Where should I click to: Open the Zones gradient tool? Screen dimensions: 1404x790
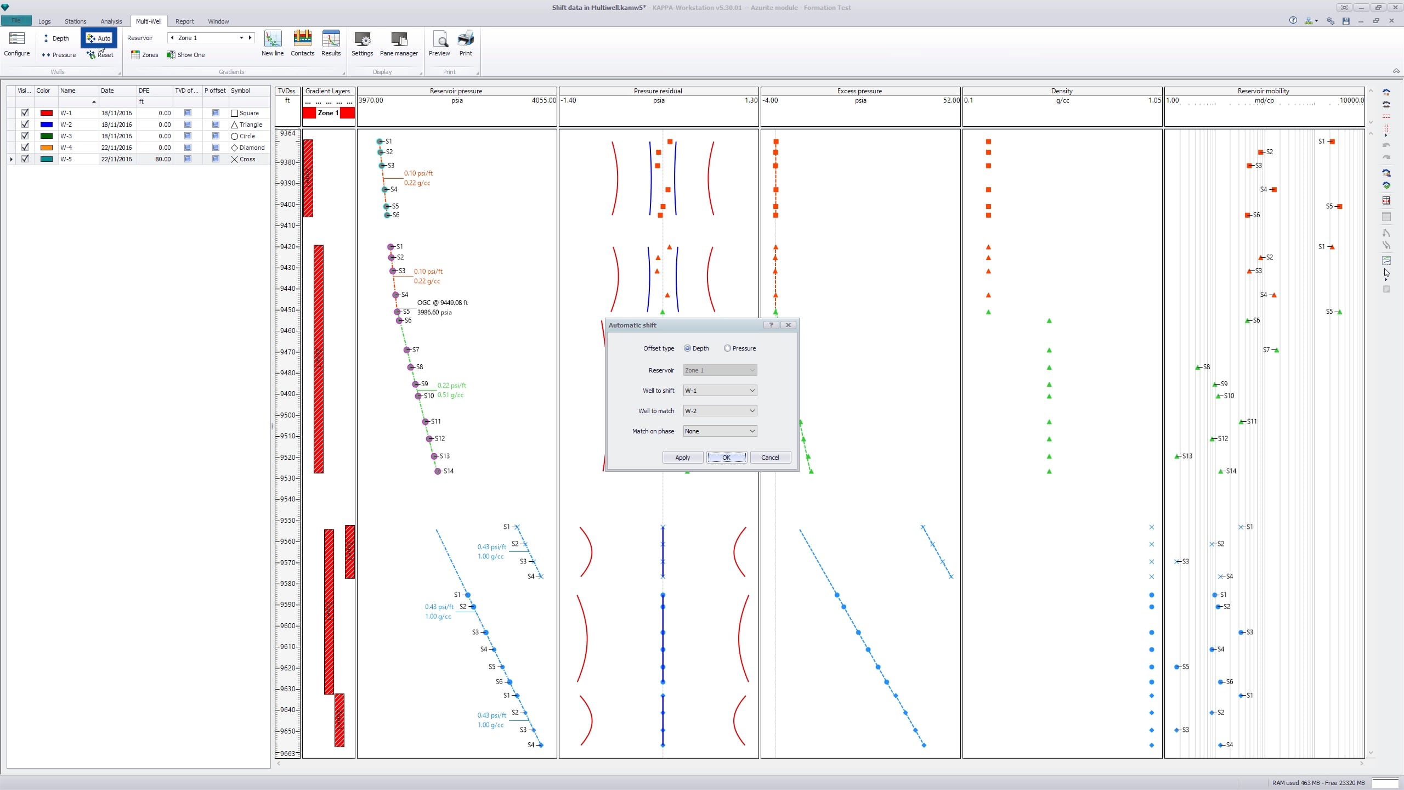click(145, 55)
